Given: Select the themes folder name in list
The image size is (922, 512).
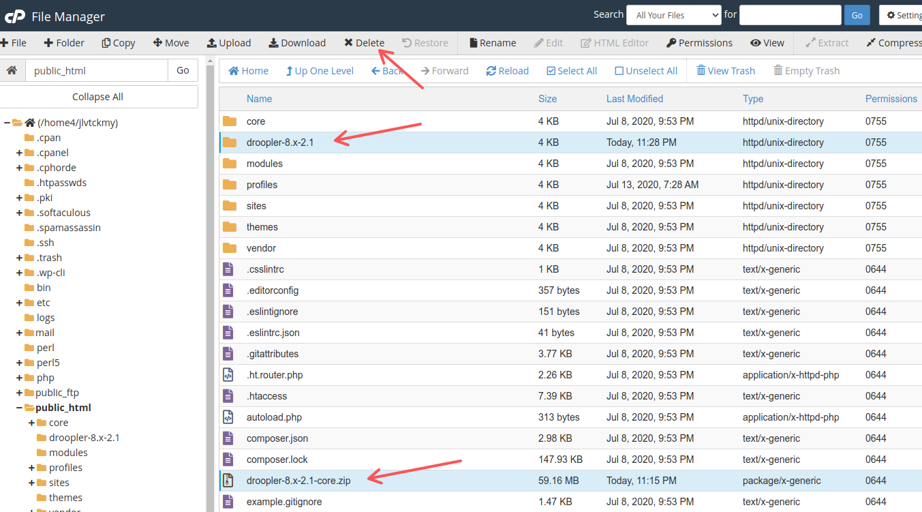Looking at the screenshot, I should (x=262, y=227).
